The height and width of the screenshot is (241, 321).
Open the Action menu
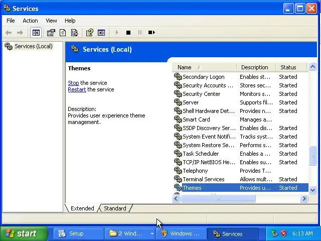[30, 21]
